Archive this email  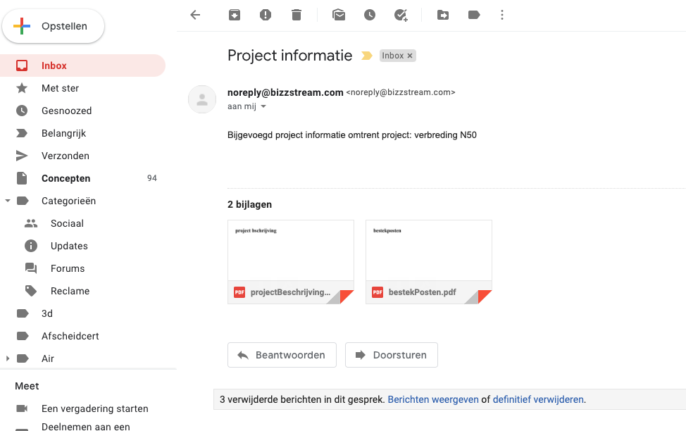coord(235,14)
